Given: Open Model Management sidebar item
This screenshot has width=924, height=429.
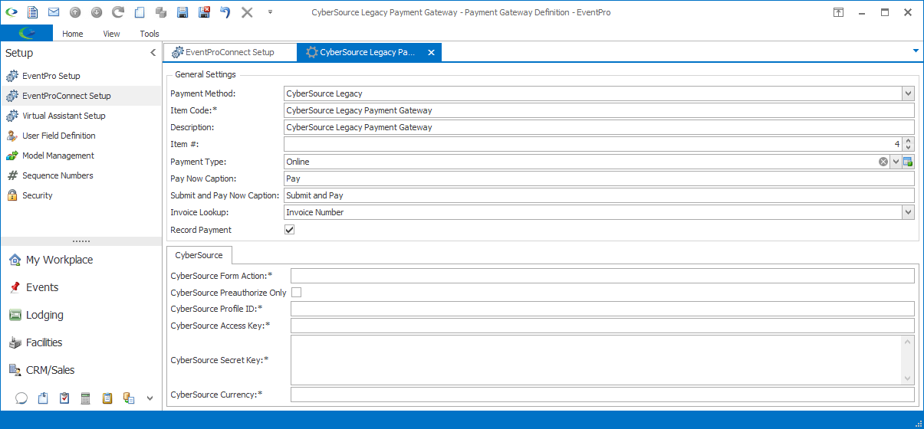Looking at the screenshot, I should pyautogui.click(x=81, y=156).
